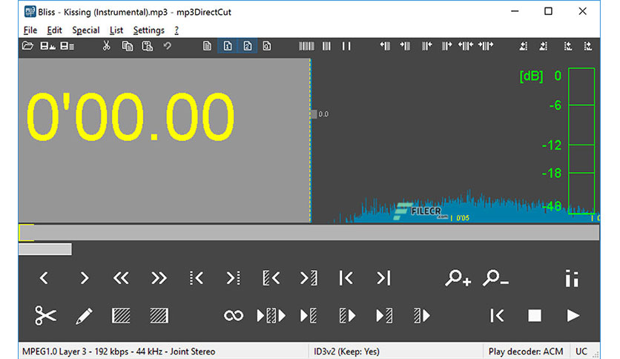Jump back with the double left chevron
Screen dimensions: 620x359
(121, 278)
